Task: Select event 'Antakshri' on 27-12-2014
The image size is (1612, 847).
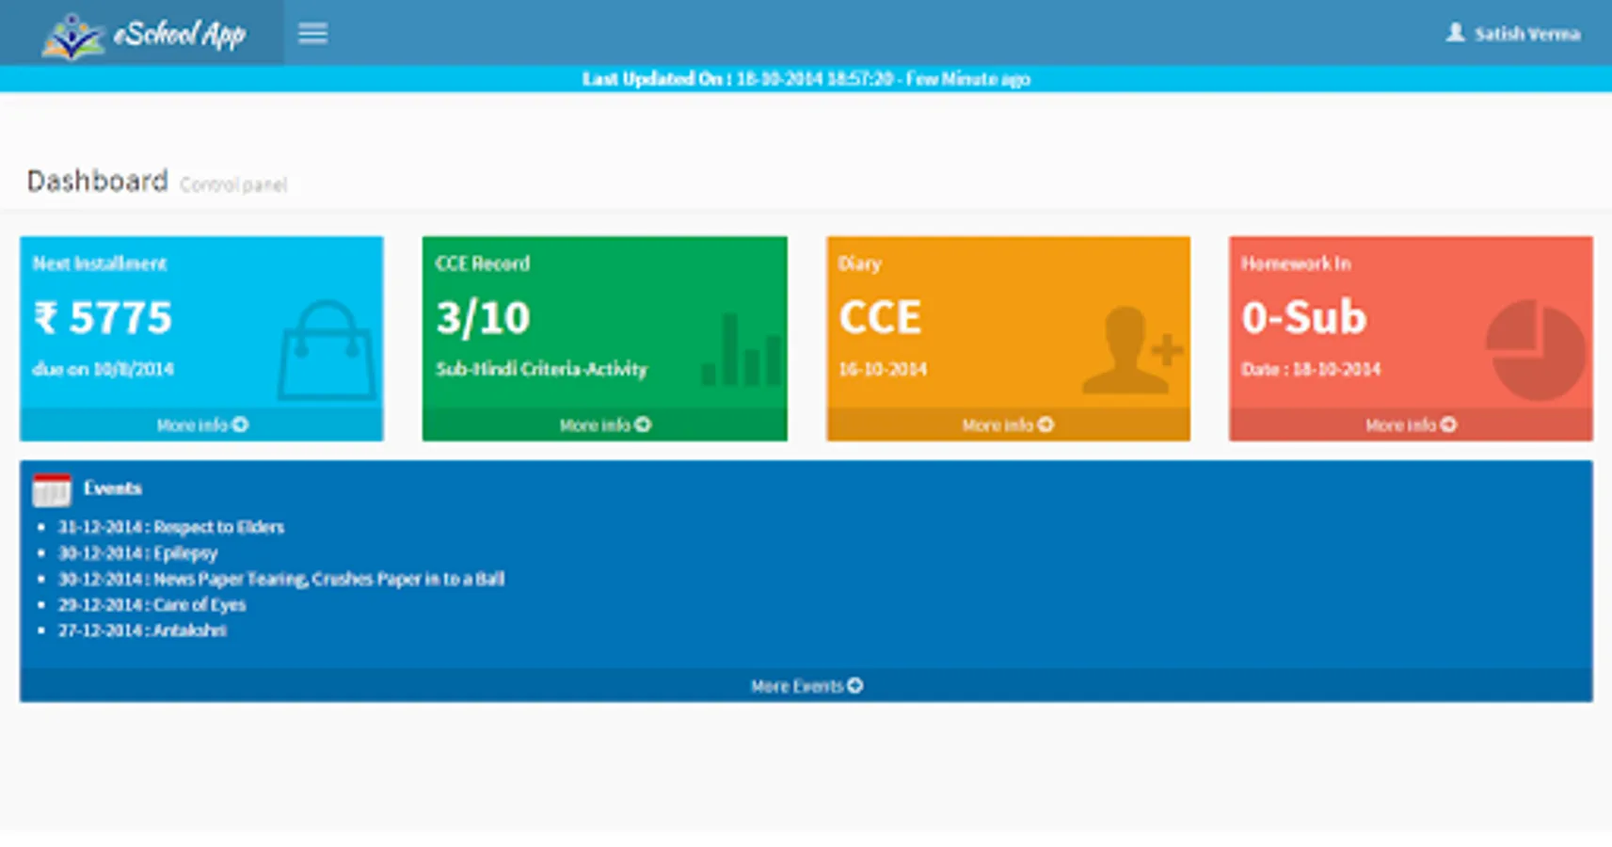Action: (x=142, y=631)
